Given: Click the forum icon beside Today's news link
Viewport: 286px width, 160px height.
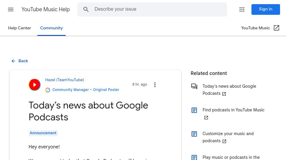Looking at the screenshot, I should (194, 86).
